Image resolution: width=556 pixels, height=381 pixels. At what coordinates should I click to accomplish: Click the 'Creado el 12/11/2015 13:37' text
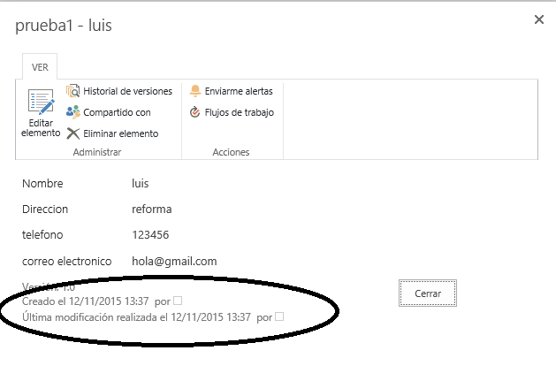coord(86,301)
